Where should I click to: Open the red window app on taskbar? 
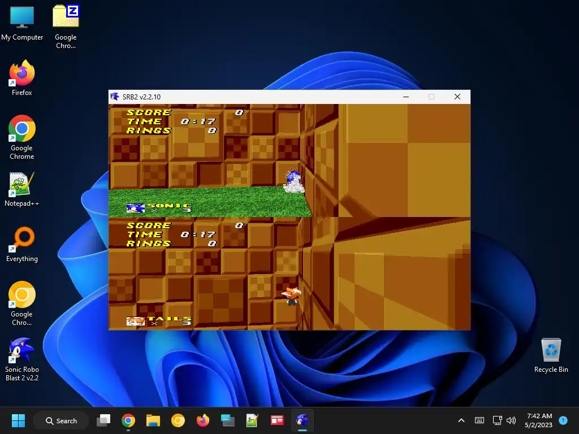(277, 420)
